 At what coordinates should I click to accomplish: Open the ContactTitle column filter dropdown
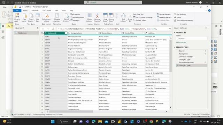click(x=143, y=33)
